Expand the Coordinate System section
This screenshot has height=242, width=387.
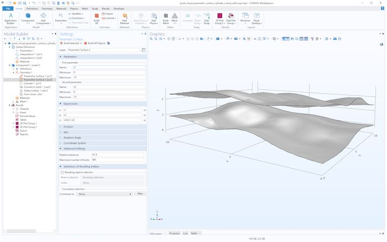tap(61, 143)
